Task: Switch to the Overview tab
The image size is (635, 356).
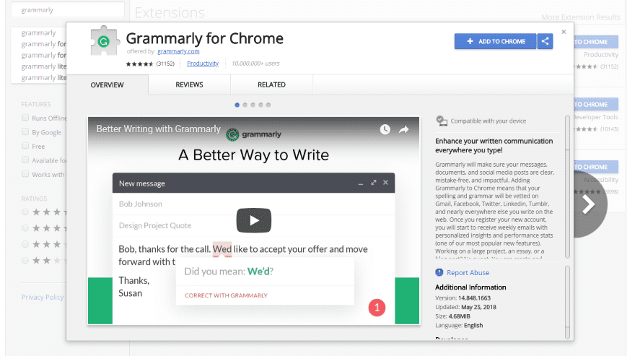Action: tap(108, 84)
